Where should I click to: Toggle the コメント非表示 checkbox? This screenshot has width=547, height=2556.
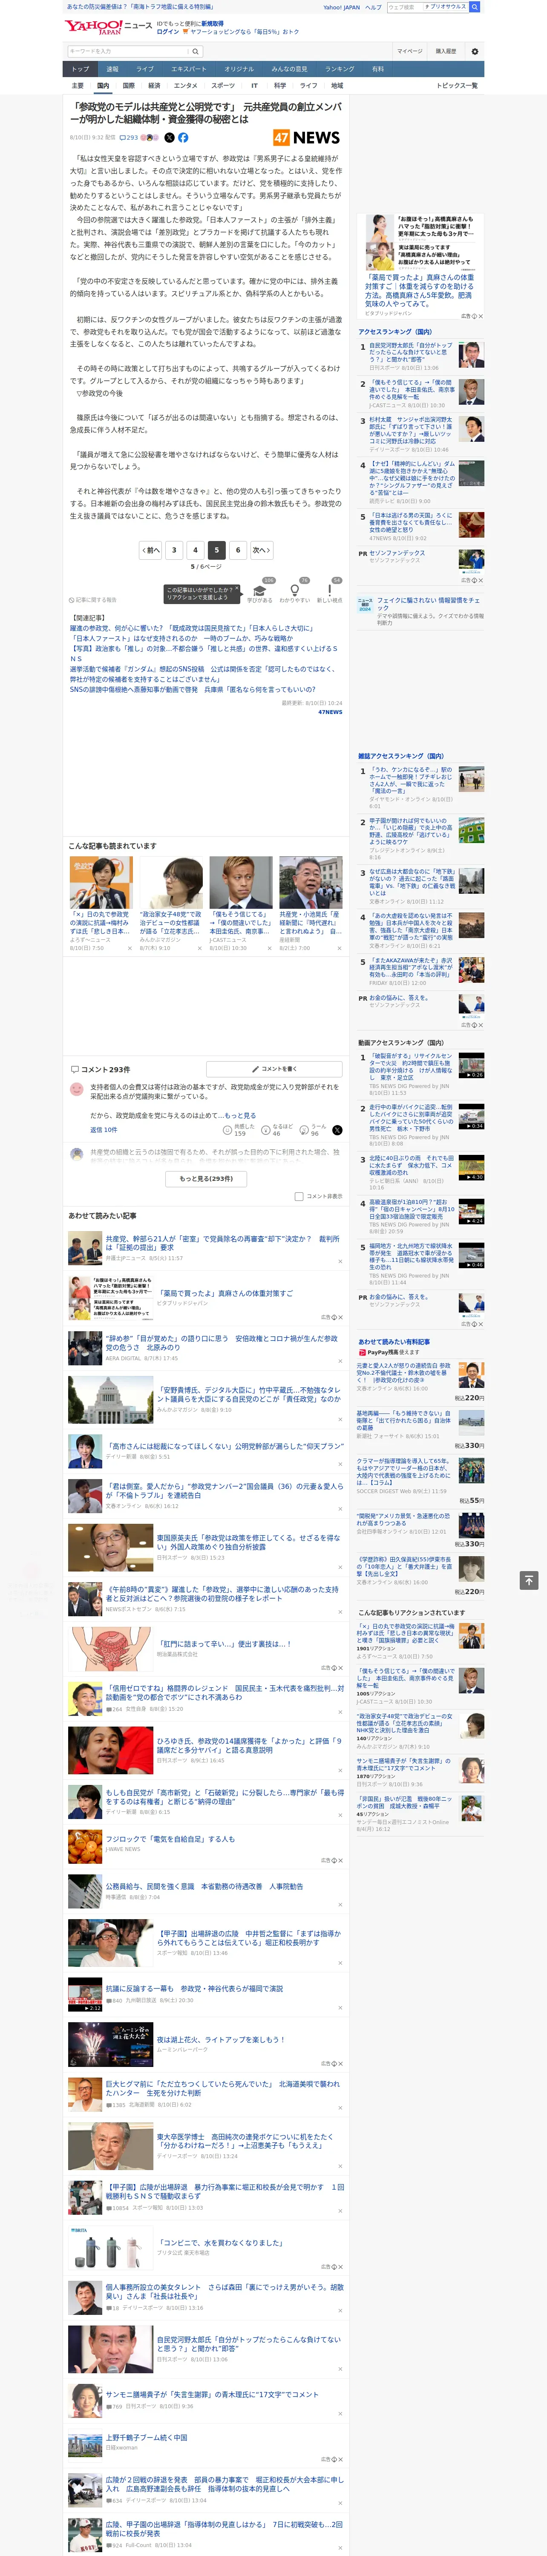[x=299, y=1197]
